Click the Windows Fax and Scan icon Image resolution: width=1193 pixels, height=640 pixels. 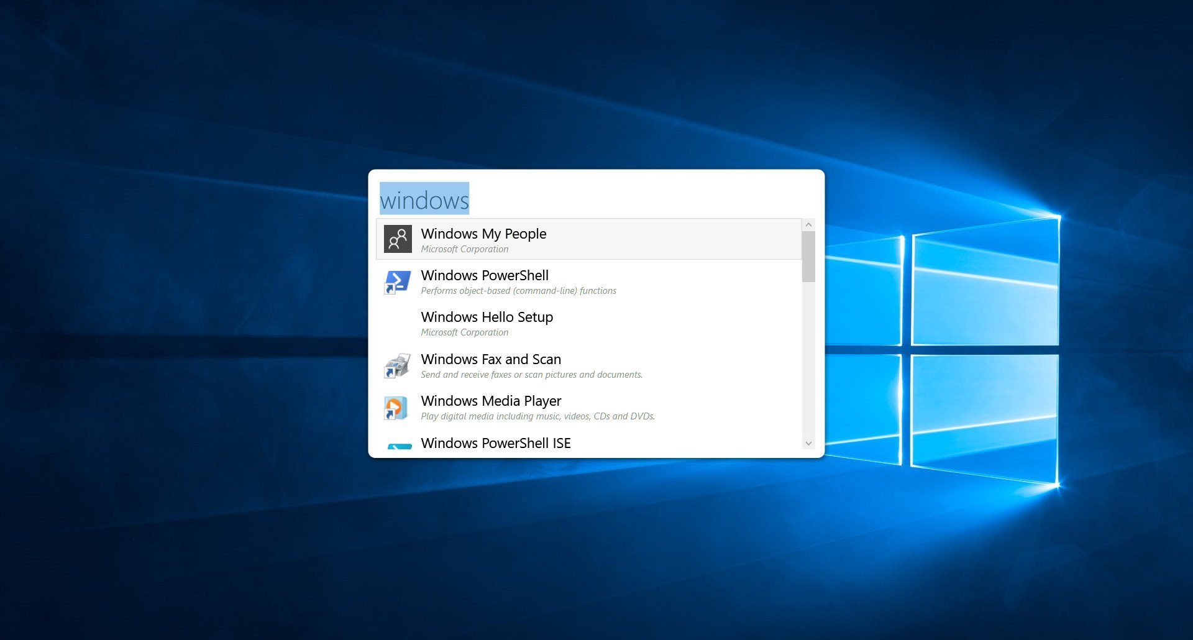(x=398, y=365)
